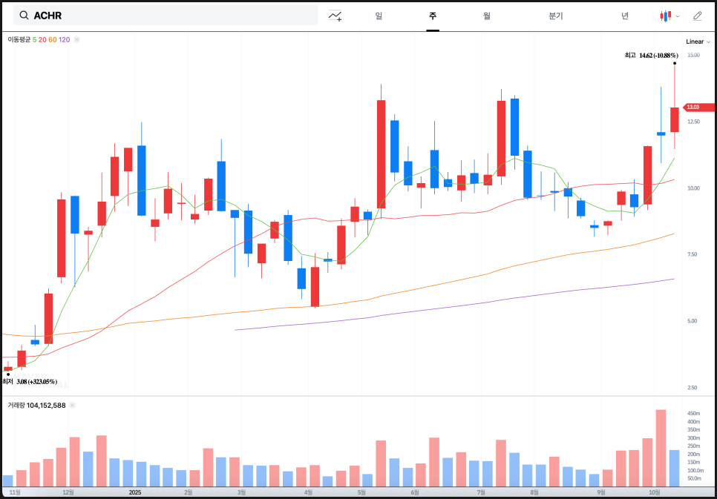Select the weekly (주) timeframe tab
The width and height of the screenshot is (717, 499).
click(x=432, y=16)
